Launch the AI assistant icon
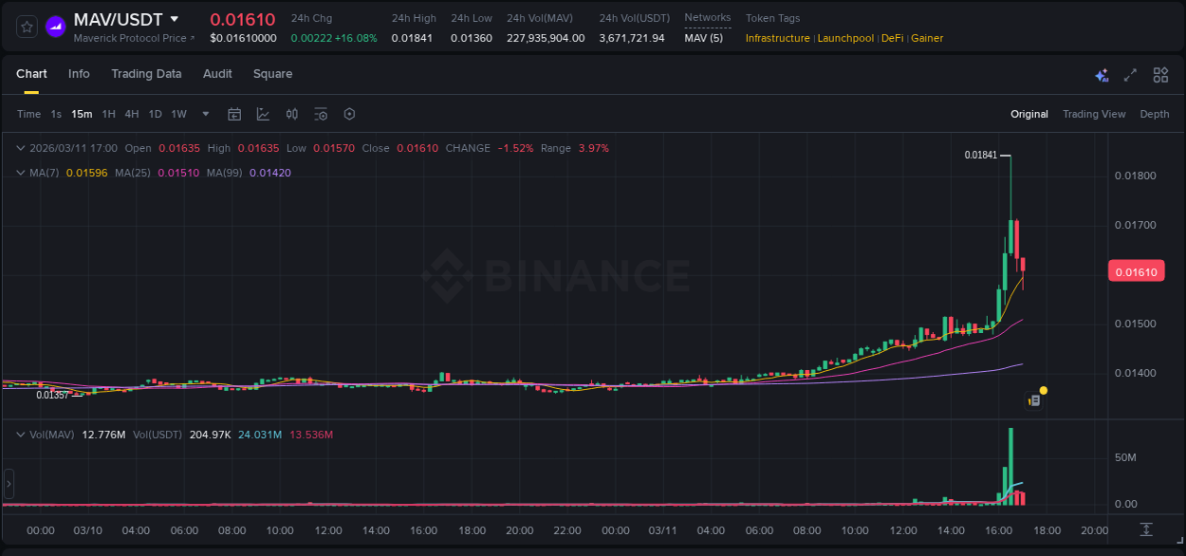 click(1101, 74)
